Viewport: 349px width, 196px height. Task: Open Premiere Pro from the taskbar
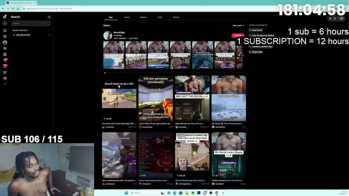tap(199, 193)
